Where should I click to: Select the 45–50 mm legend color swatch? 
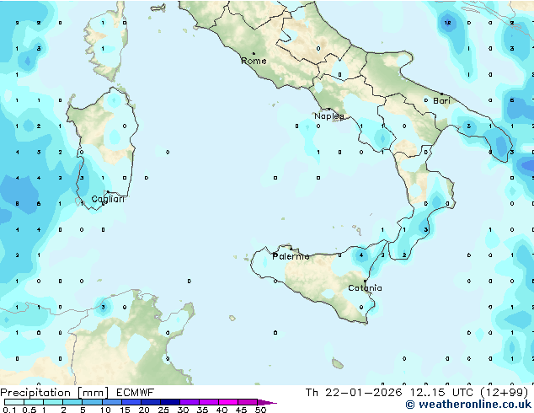pos(248,402)
